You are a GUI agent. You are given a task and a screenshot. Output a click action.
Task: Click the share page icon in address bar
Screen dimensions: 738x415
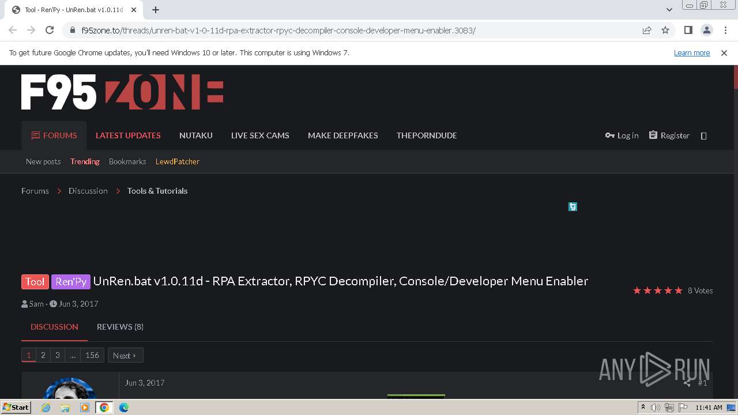pos(647,30)
